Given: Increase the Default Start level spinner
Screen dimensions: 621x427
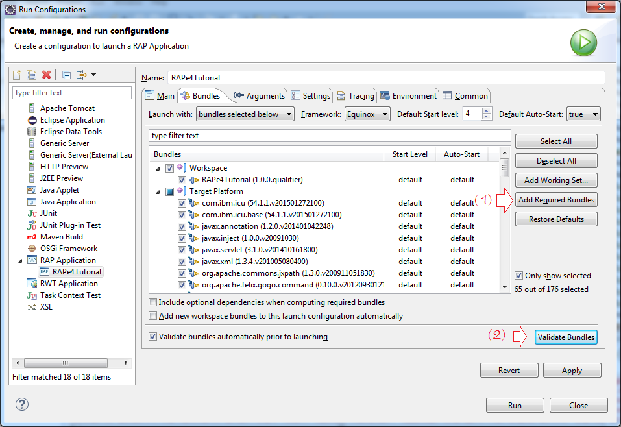Looking at the screenshot, I should [487, 111].
